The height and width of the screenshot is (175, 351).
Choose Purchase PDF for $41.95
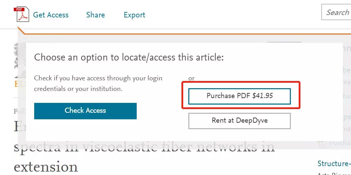[x=239, y=96]
